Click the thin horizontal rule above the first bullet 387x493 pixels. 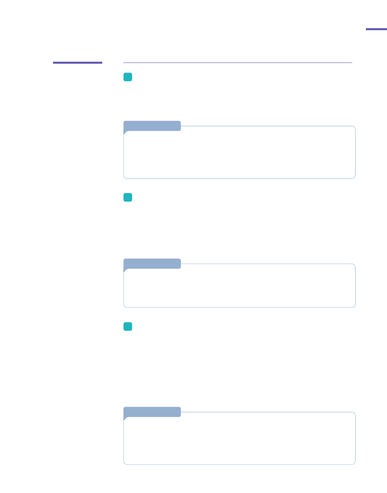pyautogui.click(x=238, y=63)
